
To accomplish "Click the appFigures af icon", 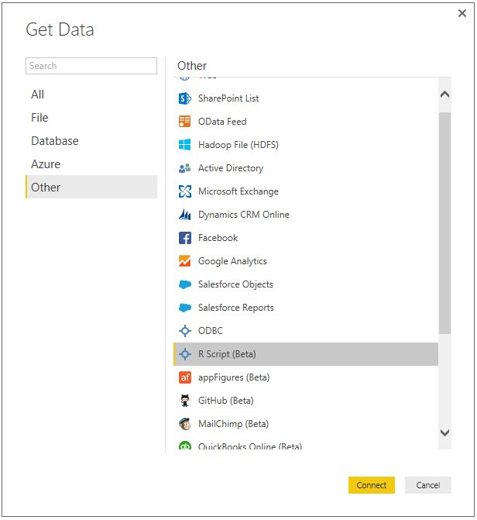I will pos(184,377).
